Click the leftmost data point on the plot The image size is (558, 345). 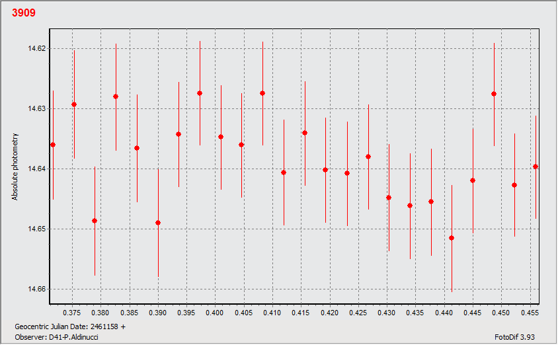pos(53,145)
